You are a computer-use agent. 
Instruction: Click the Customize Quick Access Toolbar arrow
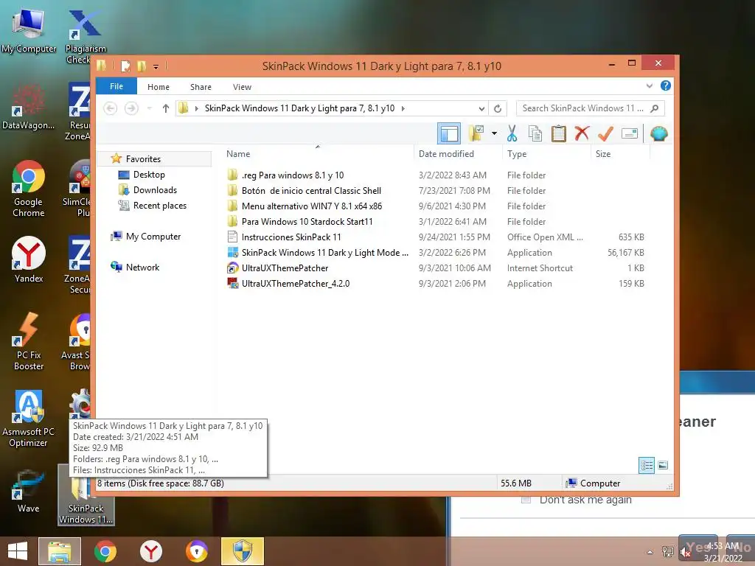click(x=156, y=66)
